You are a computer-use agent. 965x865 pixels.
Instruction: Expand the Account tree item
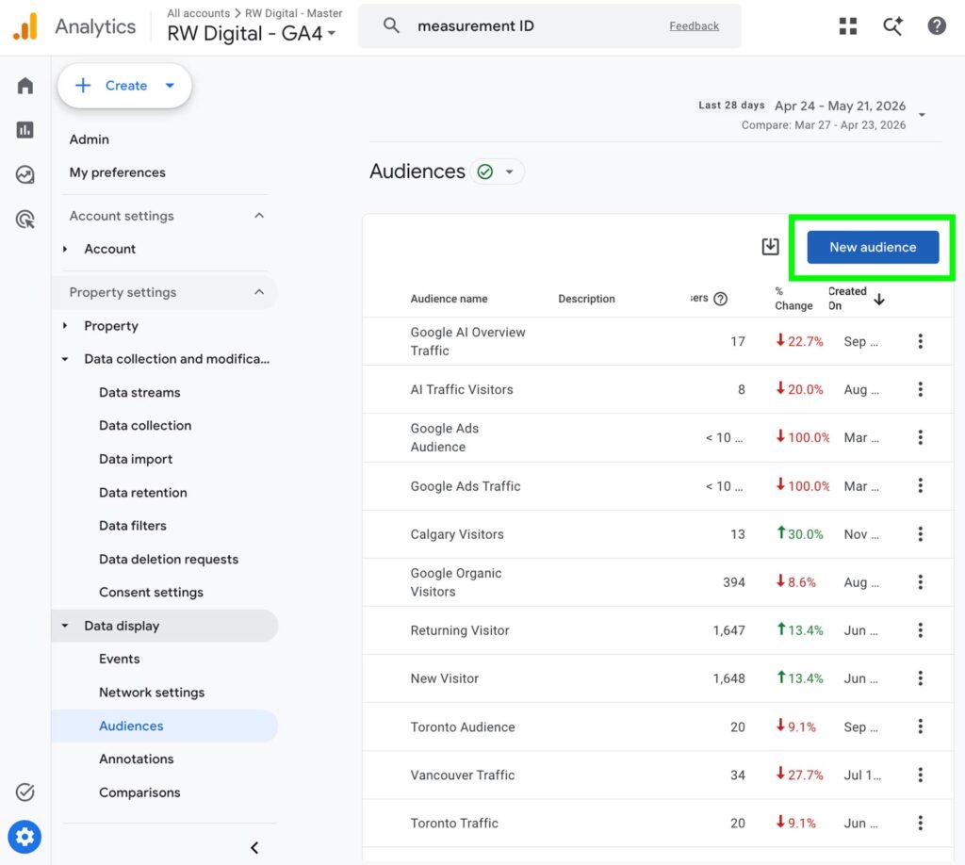(65, 249)
